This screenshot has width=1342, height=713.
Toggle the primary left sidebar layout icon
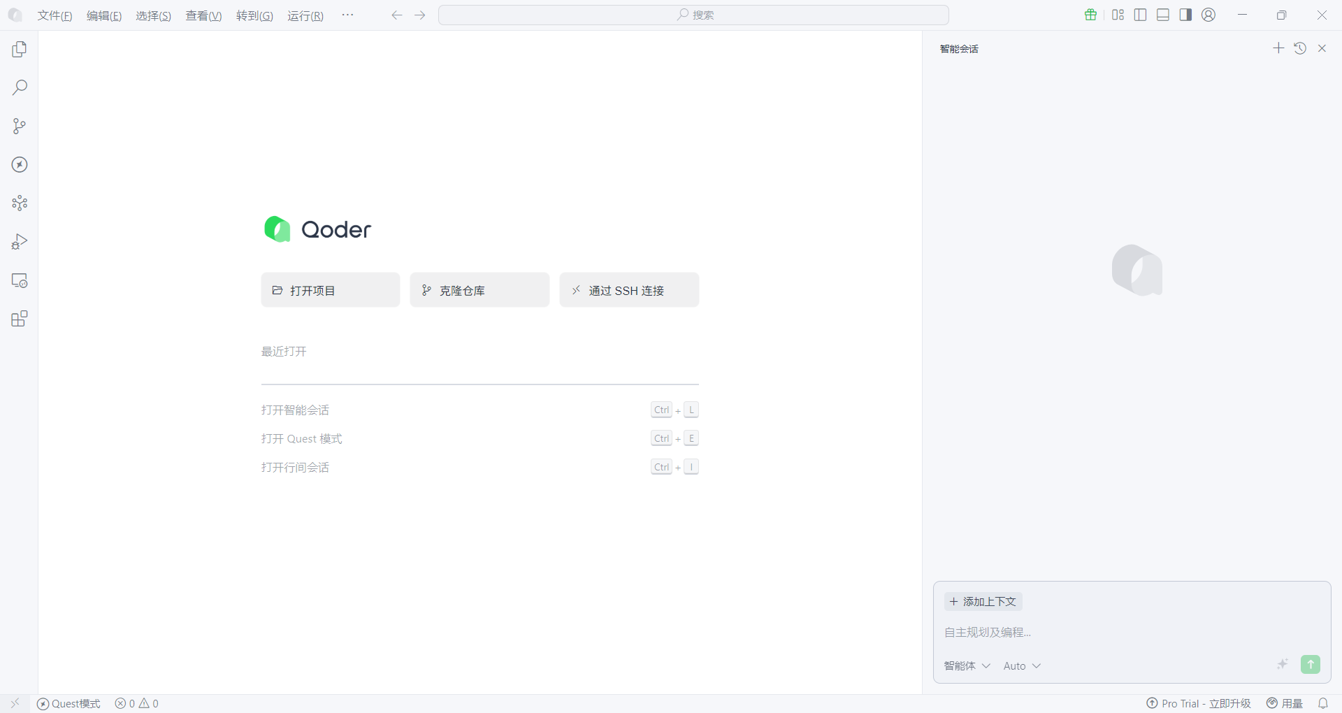point(1141,15)
